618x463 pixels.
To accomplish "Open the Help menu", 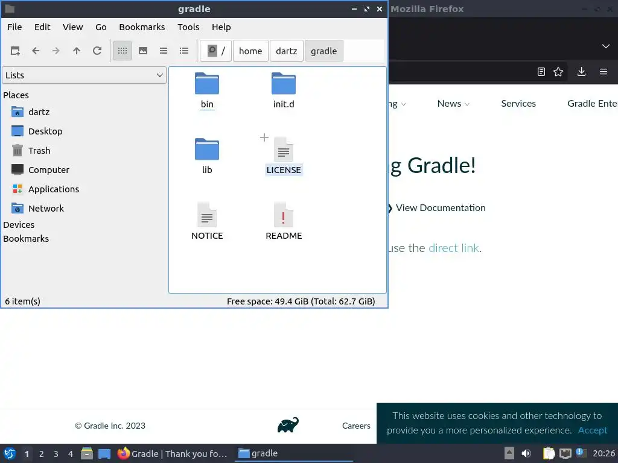I will click(x=221, y=27).
